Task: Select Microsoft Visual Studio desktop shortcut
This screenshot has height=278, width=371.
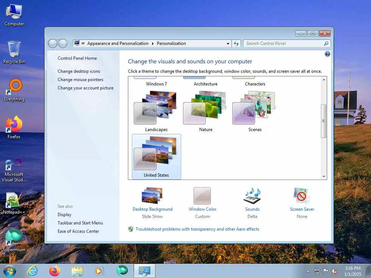Action: tap(14, 170)
